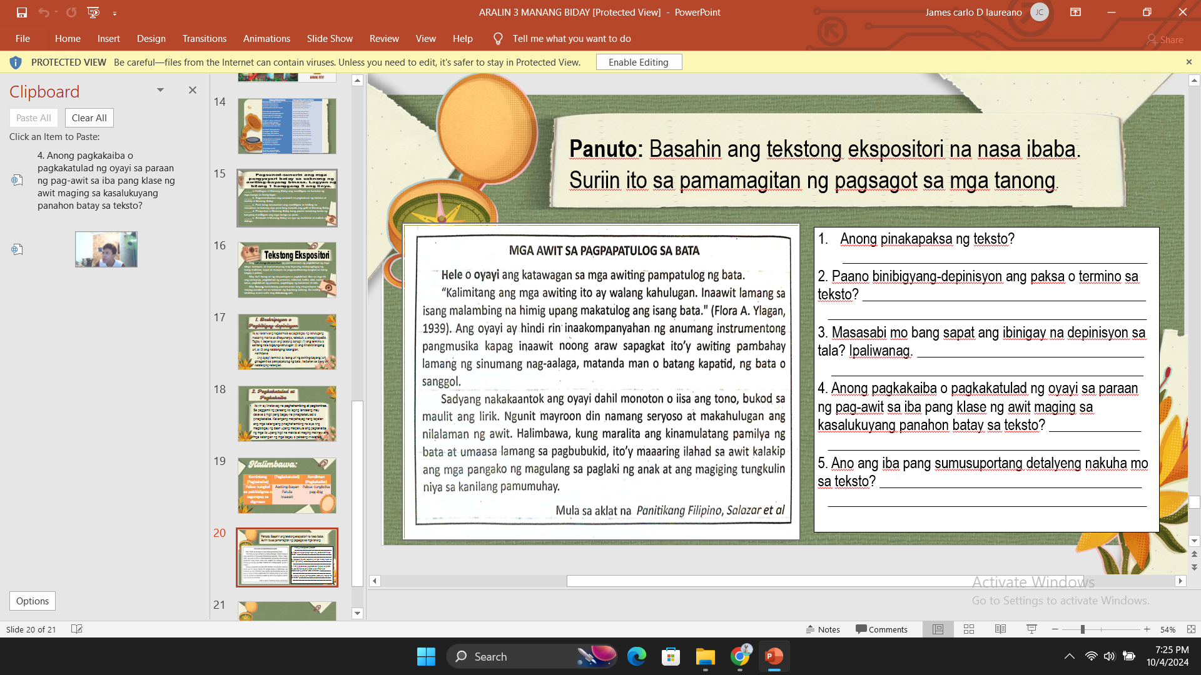Click thumbnail pane scroll up arrow
Screen dimensions: 1201x675
[x=357, y=80]
